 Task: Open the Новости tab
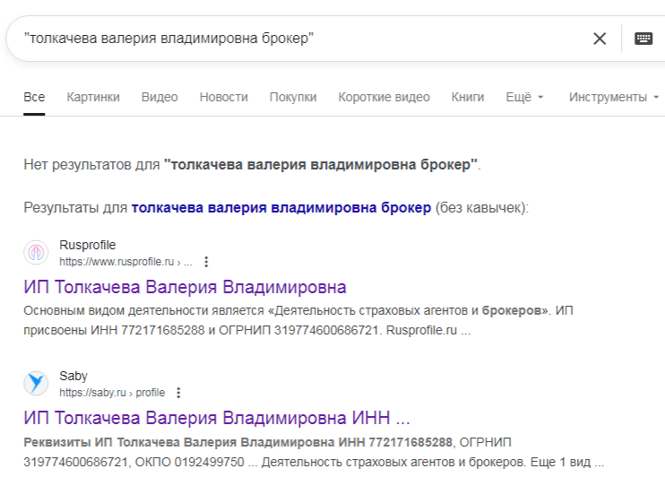[223, 97]
